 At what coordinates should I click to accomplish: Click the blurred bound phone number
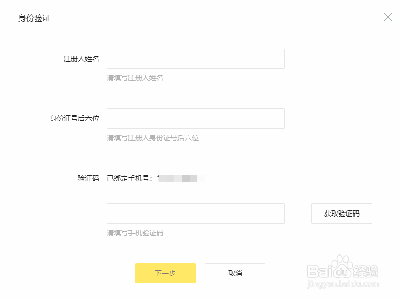tap(181, 178)
